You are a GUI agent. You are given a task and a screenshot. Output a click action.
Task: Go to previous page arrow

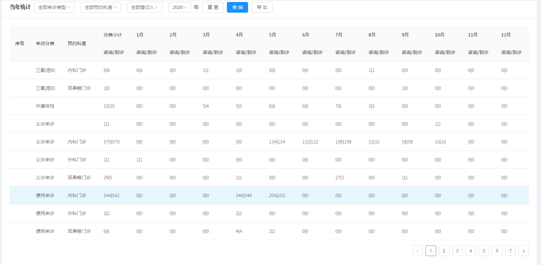pyautogui.click(x=418, y=251)
